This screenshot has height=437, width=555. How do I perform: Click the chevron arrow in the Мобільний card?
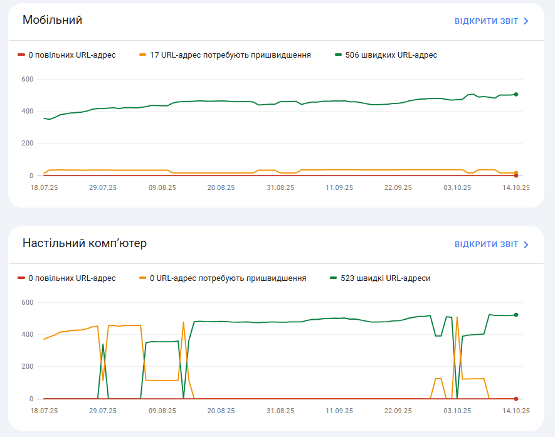(526, 21)
